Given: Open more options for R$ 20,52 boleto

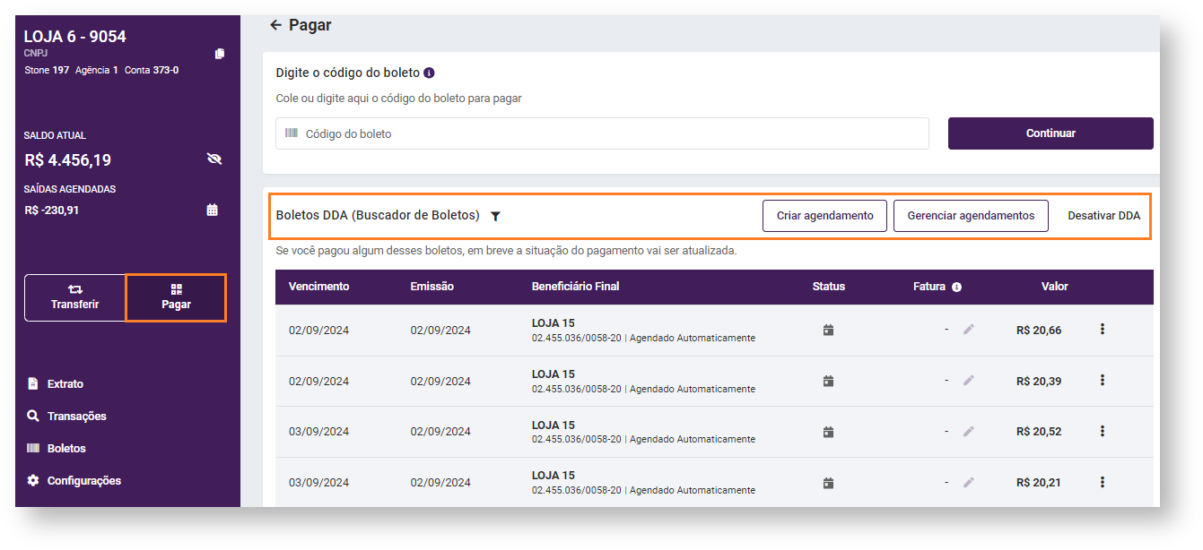Looking at the screenshot, I should [1102, 431].
